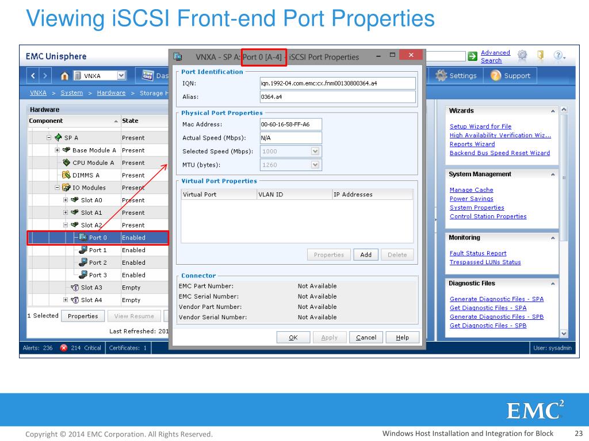Open the VNXA system dropdown

[121, 75]
